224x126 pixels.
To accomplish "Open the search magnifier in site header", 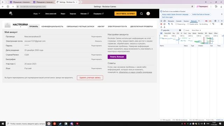I will [141, 14].
